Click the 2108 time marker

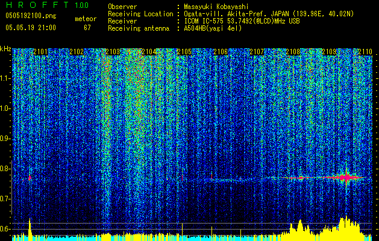(x=293, y=52)
